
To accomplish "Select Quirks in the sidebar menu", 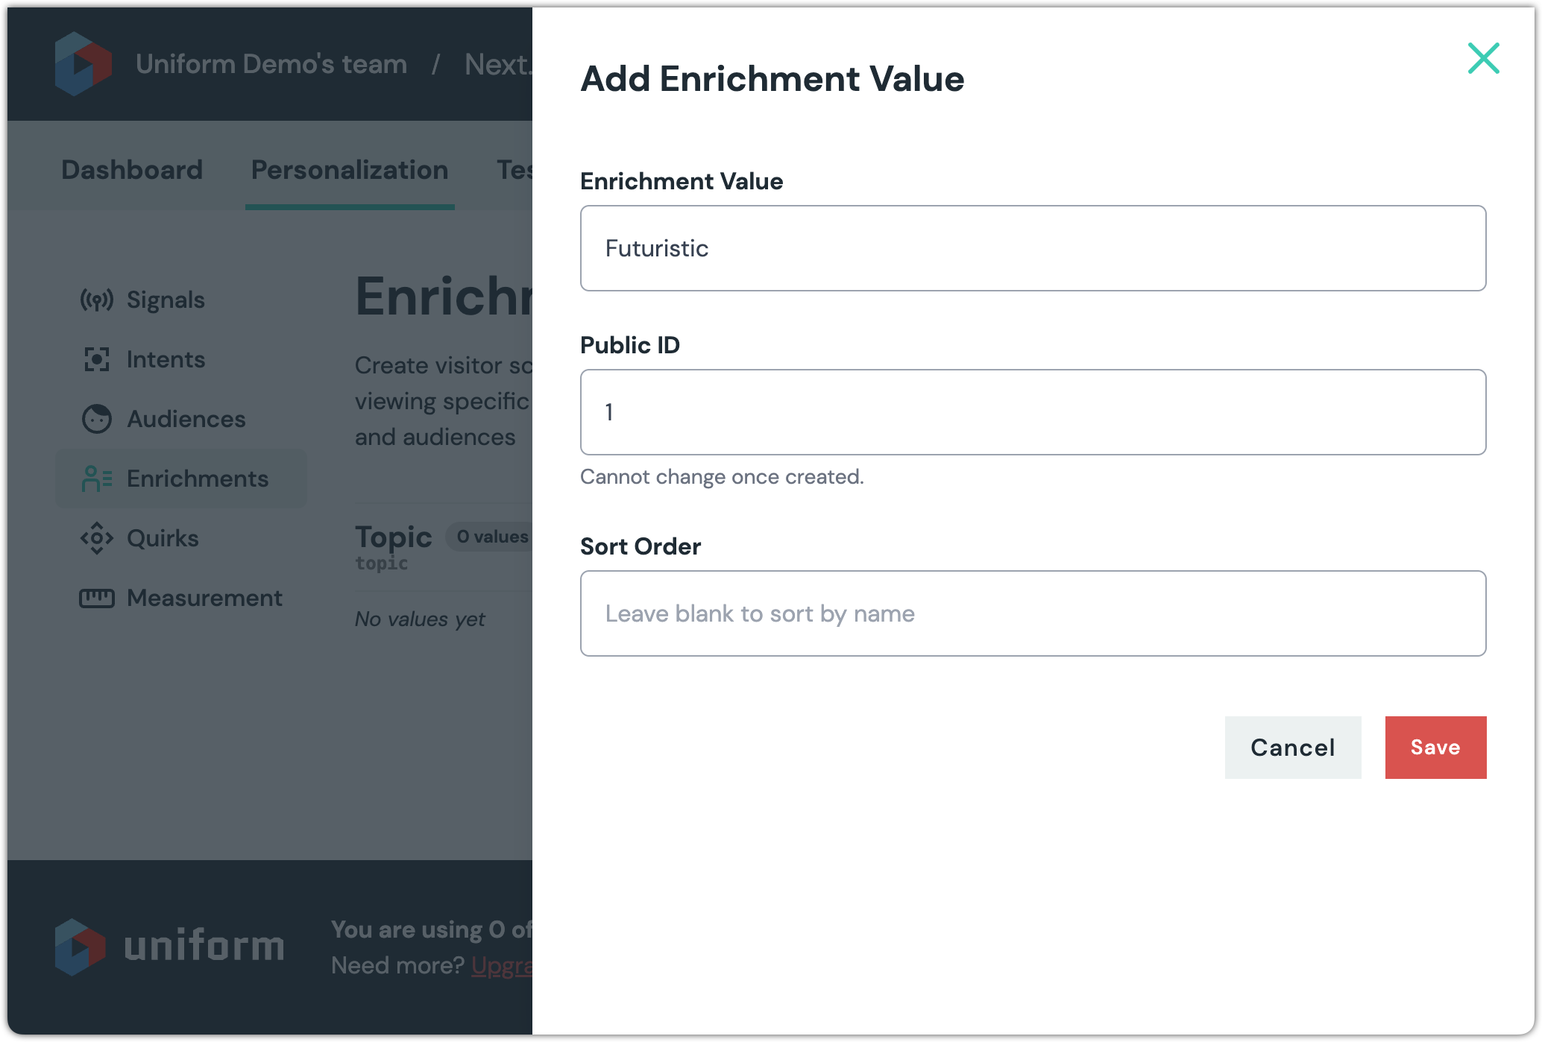I will pyautogui.click(x=163, y=538).
